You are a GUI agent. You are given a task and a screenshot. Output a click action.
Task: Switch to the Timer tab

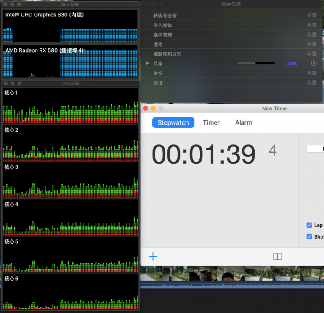(211, 123)
